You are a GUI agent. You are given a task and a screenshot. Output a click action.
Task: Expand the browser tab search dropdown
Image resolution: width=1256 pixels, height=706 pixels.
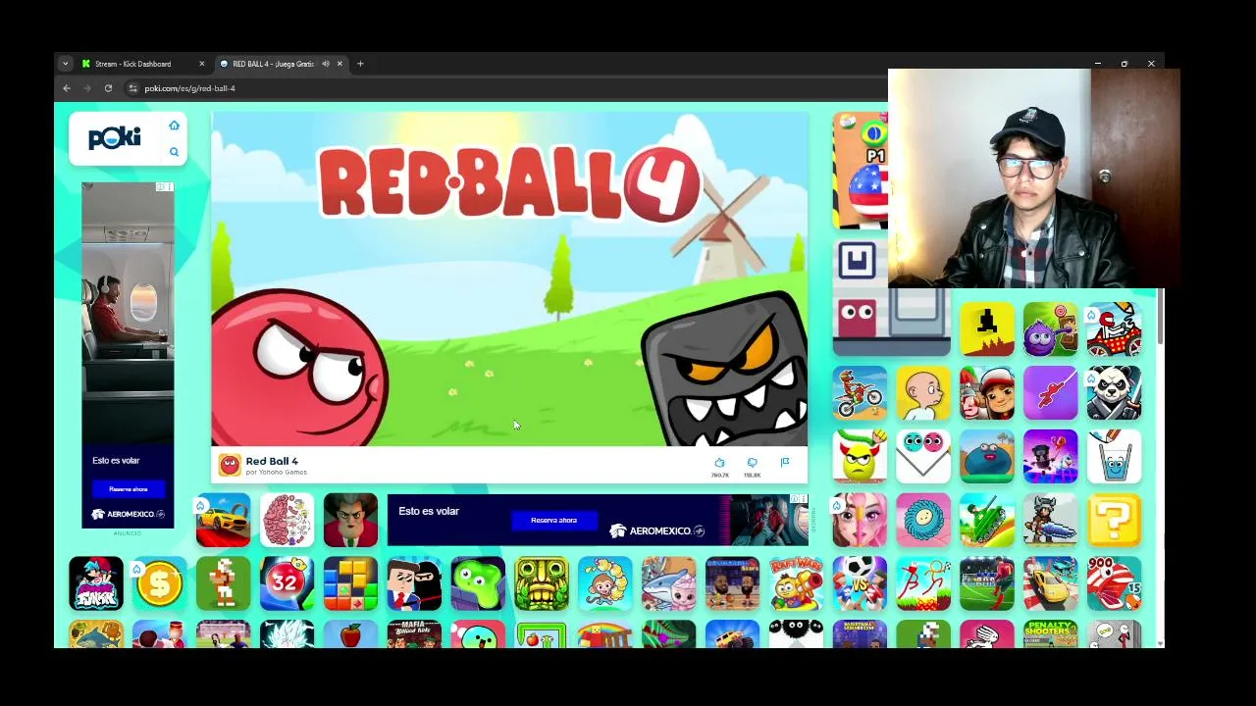coord(65,64)
